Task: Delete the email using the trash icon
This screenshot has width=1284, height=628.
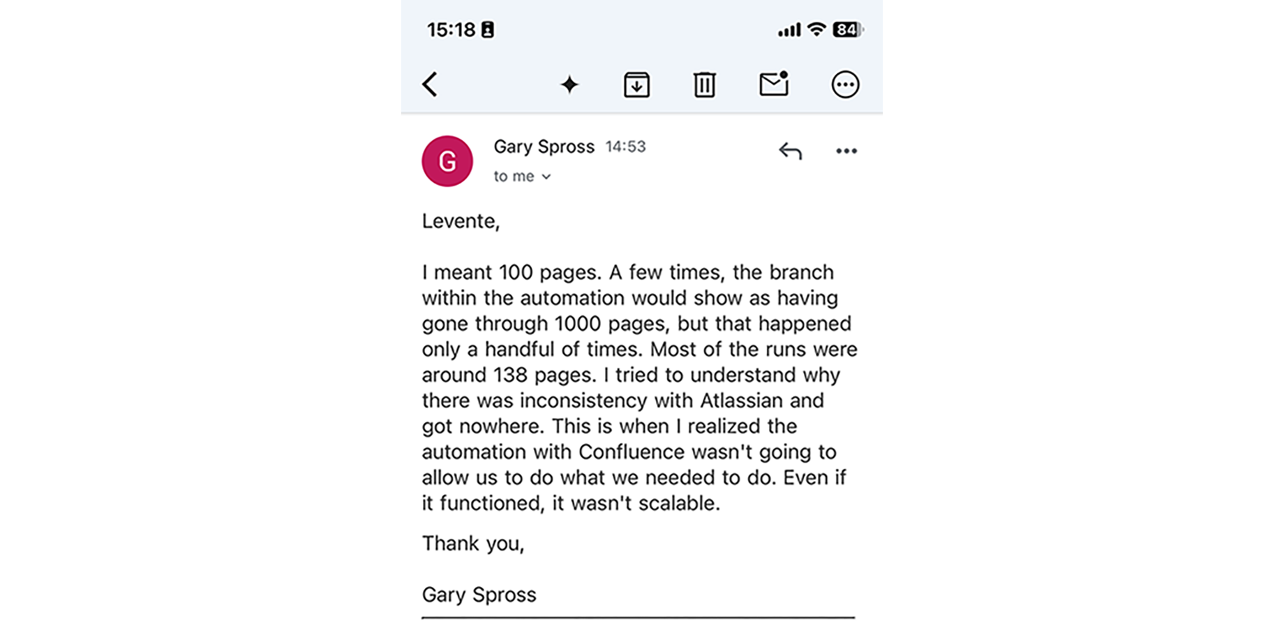Action: click(x=704, y=84)
